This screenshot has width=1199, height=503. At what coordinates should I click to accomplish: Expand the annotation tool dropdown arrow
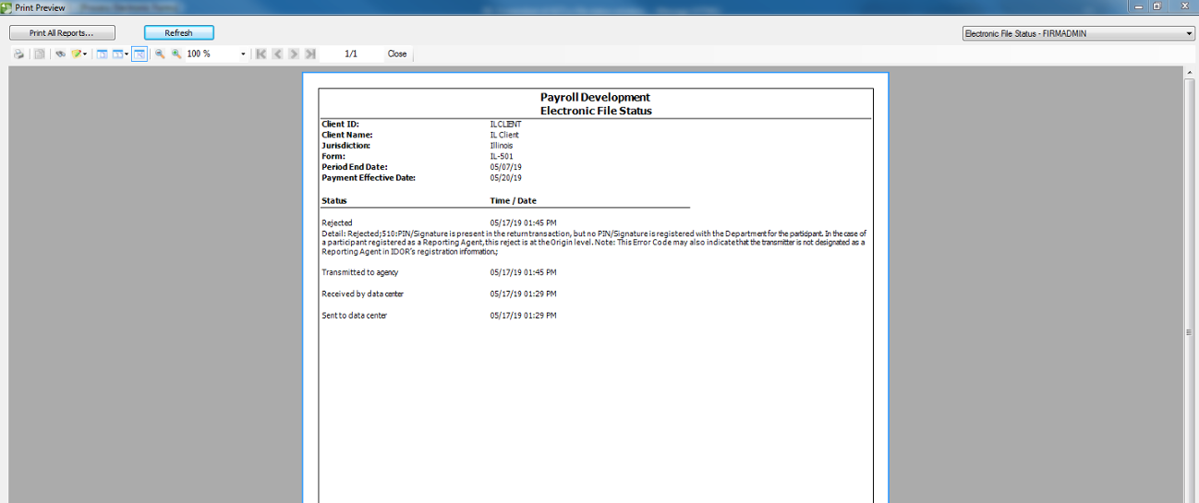tap(85, 54)
